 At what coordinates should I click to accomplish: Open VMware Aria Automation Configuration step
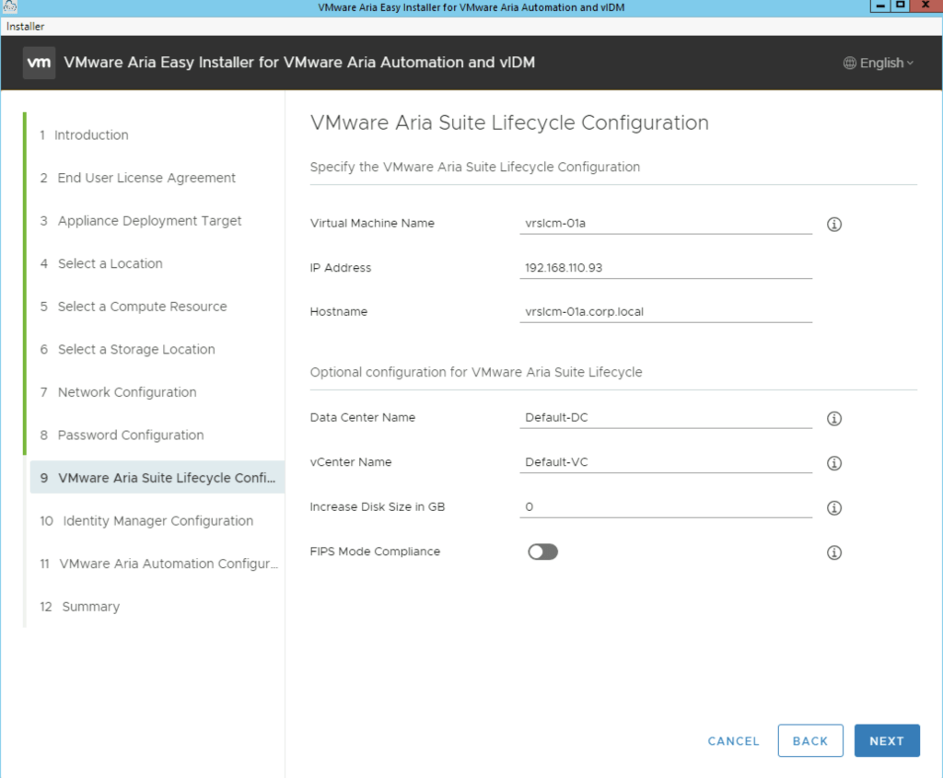[x=159, y=564]
